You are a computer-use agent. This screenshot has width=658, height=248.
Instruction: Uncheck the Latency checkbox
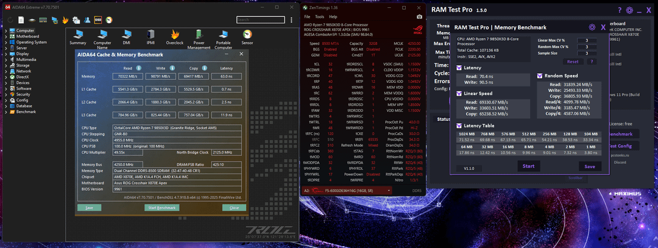459,68
